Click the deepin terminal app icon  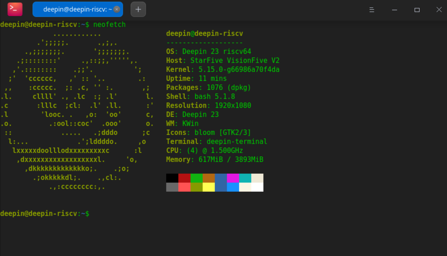tap(15, 9)
